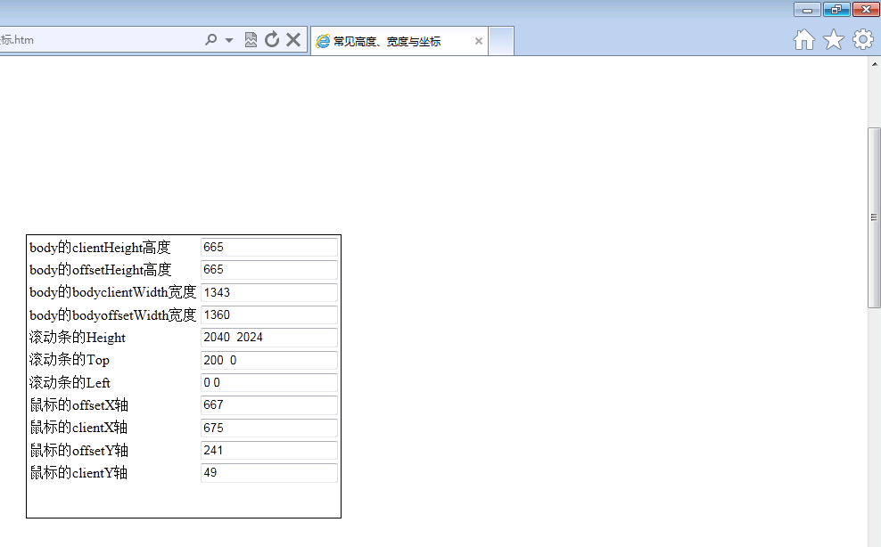Restore down the browser window
Viewport: 881px width, 547px height.
[836, 10]
